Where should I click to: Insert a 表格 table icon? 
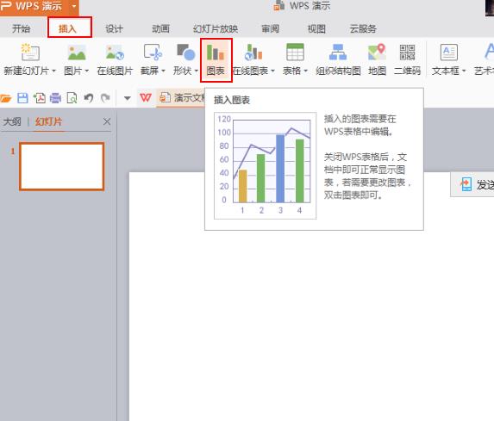[x=295, y=52]
